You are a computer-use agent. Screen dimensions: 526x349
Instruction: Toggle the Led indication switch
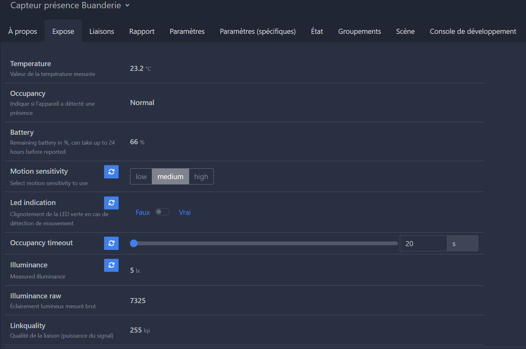162,212
